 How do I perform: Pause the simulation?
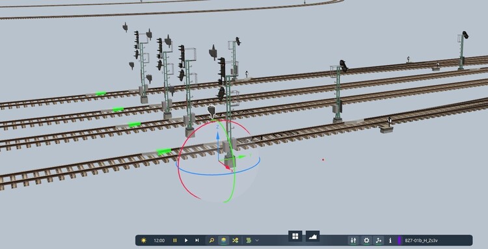click(175, 241)
